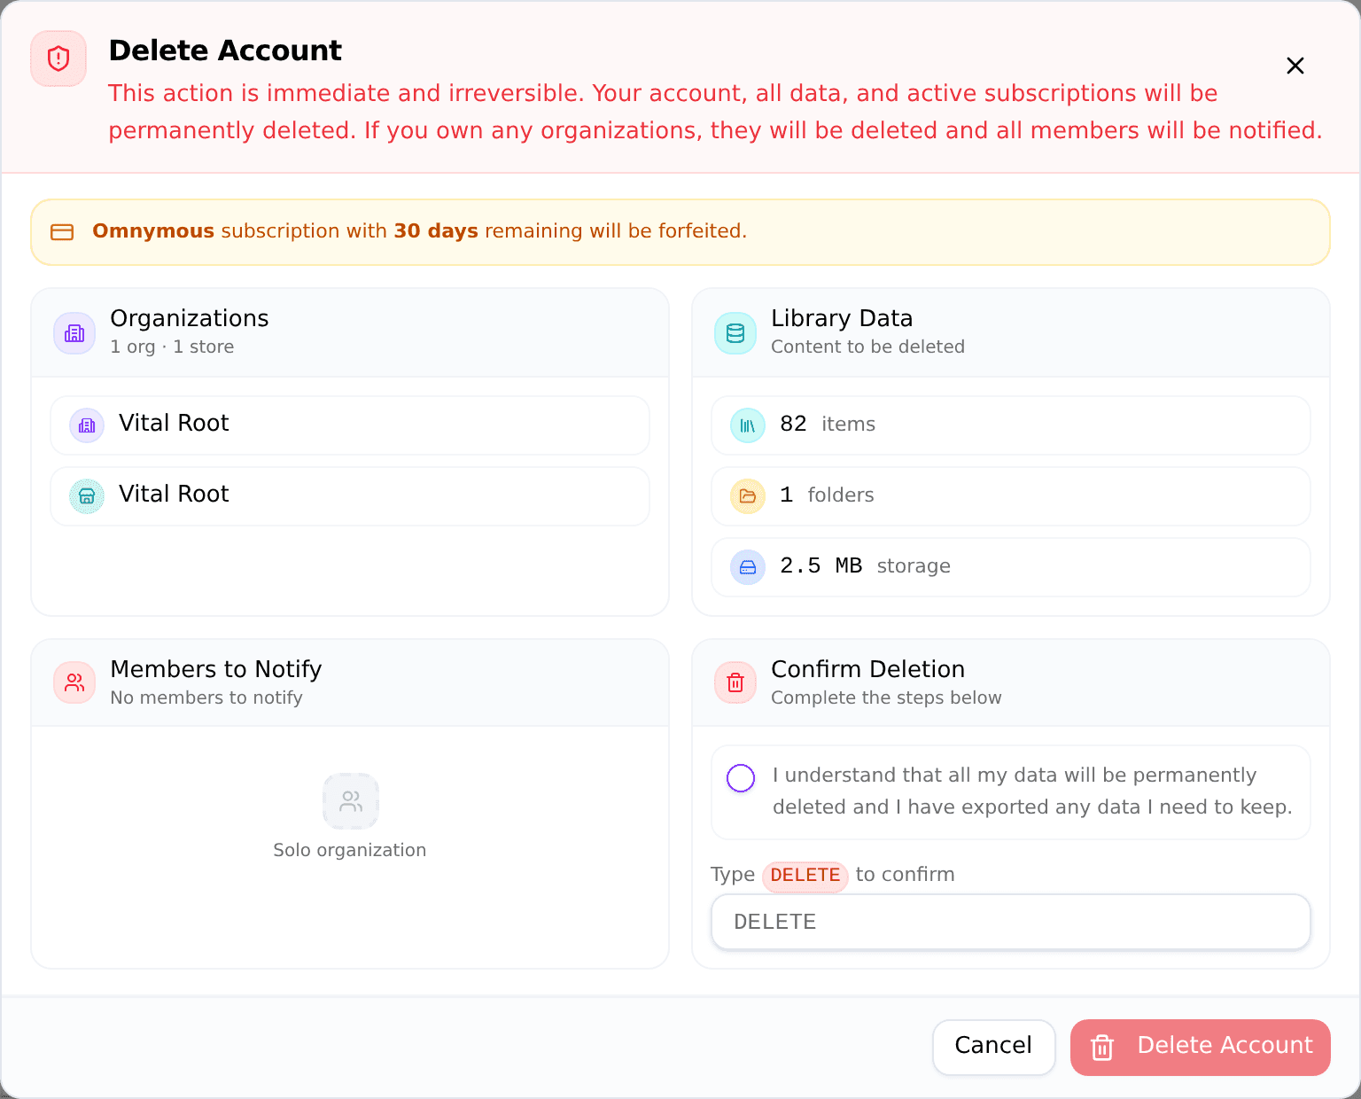Click the credit card subscription icon
The width and height of the screenshot is (1361, 1099).
[62, 232]
